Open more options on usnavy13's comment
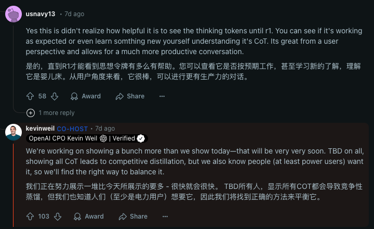 pos(162,96)
